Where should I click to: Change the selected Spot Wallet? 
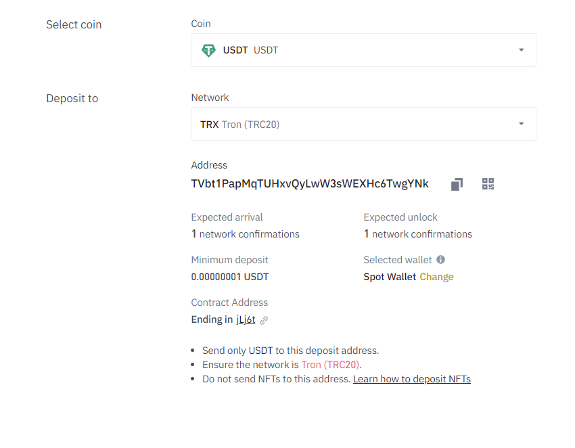coord(436,277)
